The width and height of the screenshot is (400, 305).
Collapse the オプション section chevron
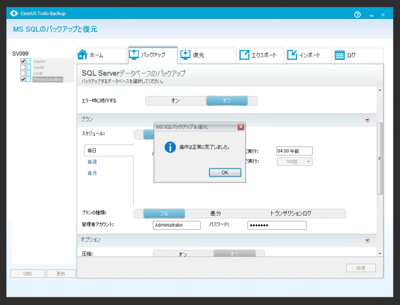pos(367,240)
